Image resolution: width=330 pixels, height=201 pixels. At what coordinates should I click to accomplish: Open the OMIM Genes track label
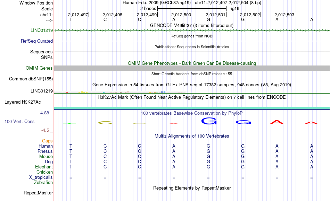(39, 68)
